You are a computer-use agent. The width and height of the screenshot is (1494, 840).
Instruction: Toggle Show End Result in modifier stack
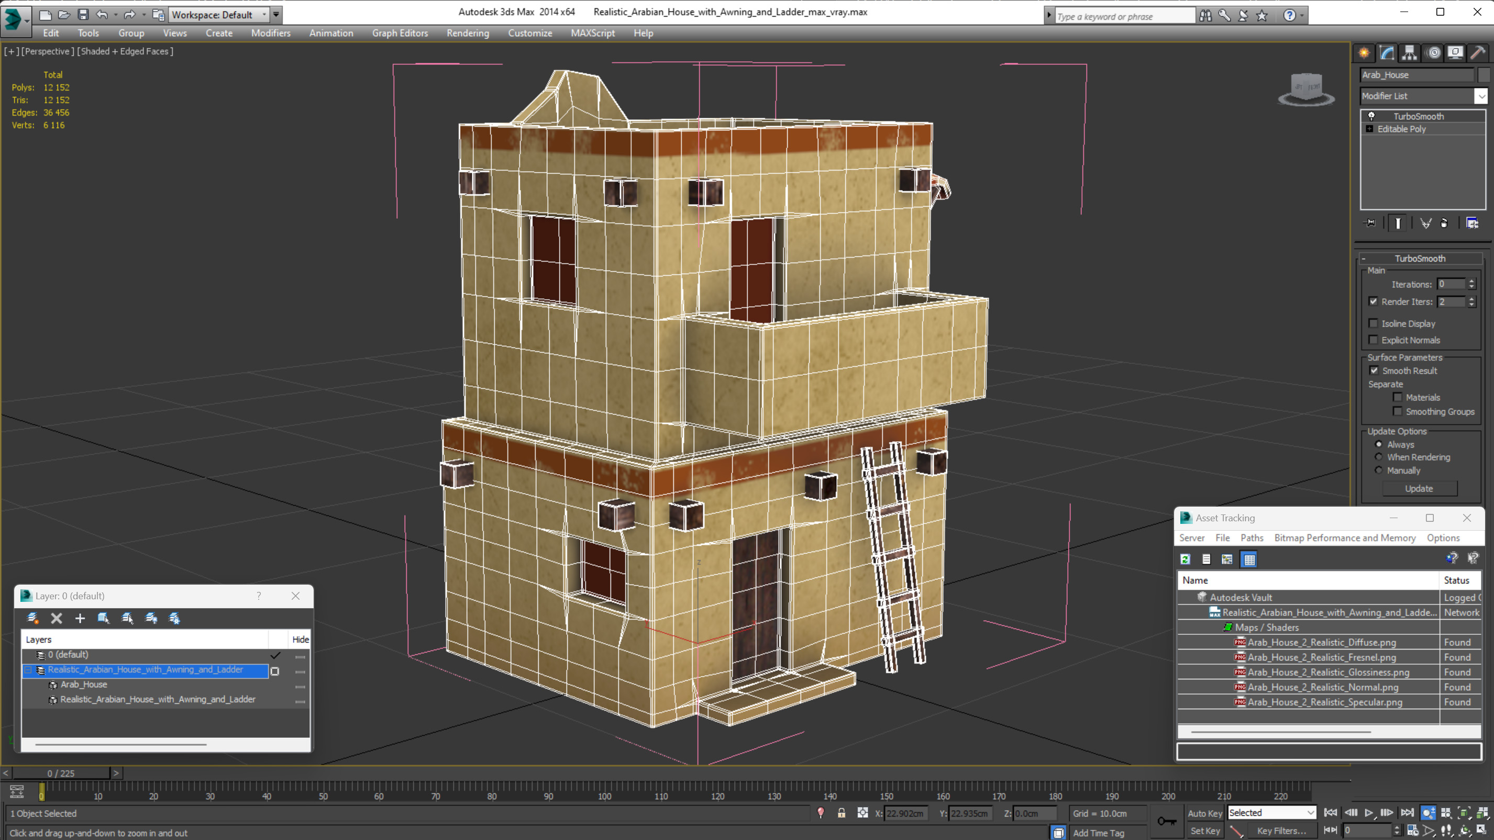(x=1398, y=223)
